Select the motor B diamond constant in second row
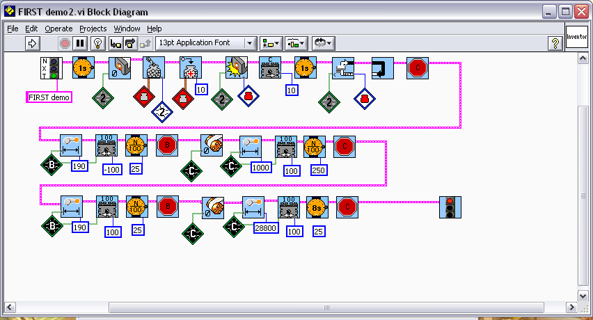The height and width of the screenshot is (320, 593). pyautogui.click(x=52, y=165)
